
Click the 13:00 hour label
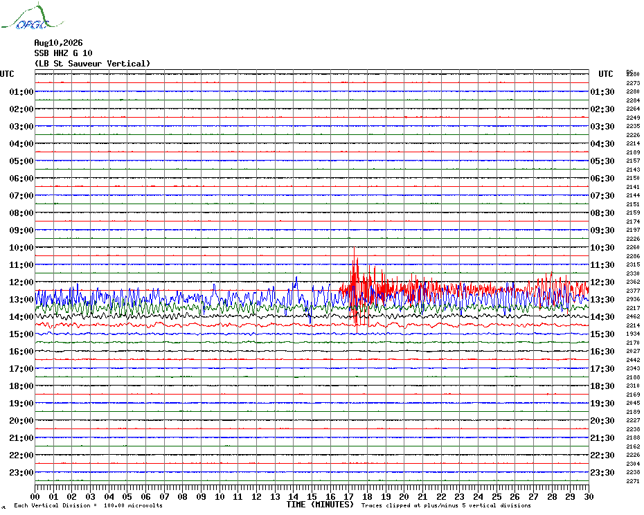coord(21,300)
